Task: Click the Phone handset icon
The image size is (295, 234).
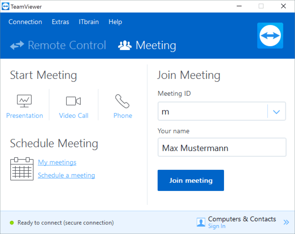Action: click(123, 101)
